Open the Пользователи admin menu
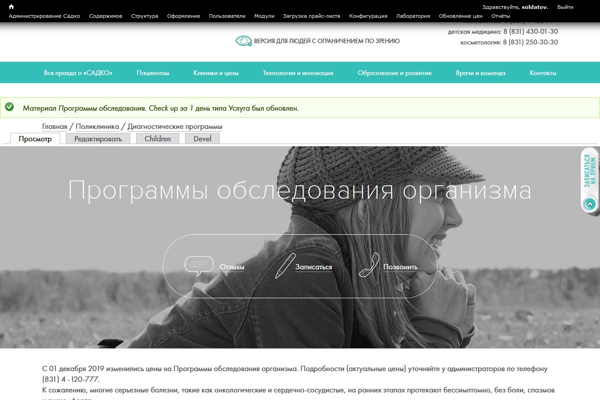The image size is (600, 400). pos(227,16)
